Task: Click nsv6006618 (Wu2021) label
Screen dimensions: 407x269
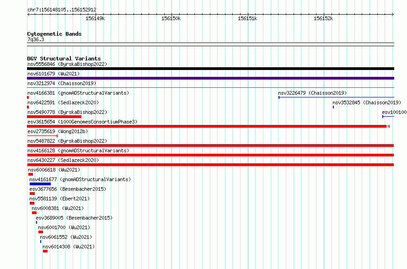Action: coord(54,170)
